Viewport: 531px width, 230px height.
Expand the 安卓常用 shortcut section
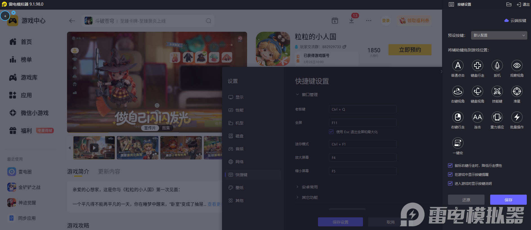[x=310, y=187]
